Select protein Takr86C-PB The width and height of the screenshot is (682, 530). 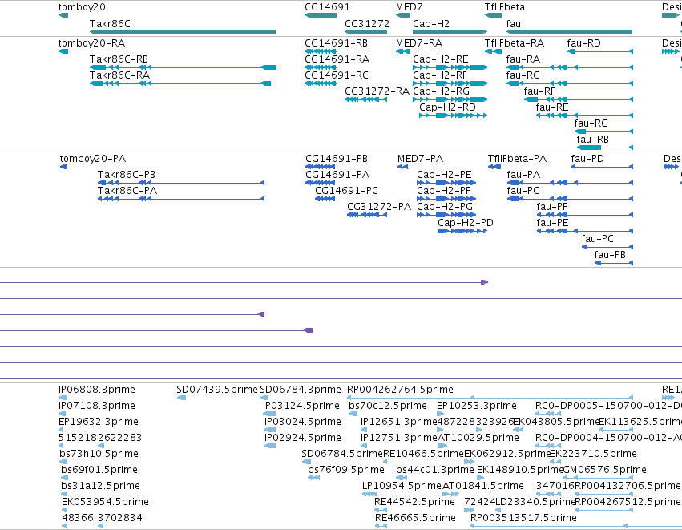click(181, 183)
